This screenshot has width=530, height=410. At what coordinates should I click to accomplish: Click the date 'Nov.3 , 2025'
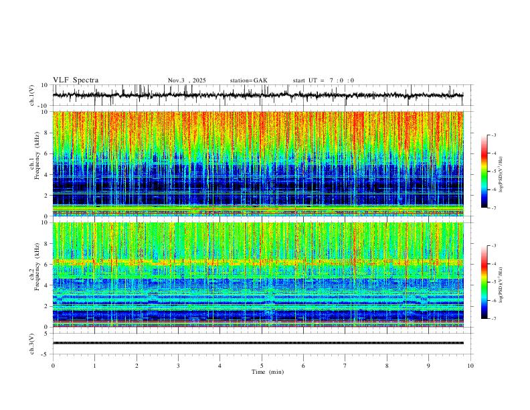pyautogui.click(x=187, y=80)
